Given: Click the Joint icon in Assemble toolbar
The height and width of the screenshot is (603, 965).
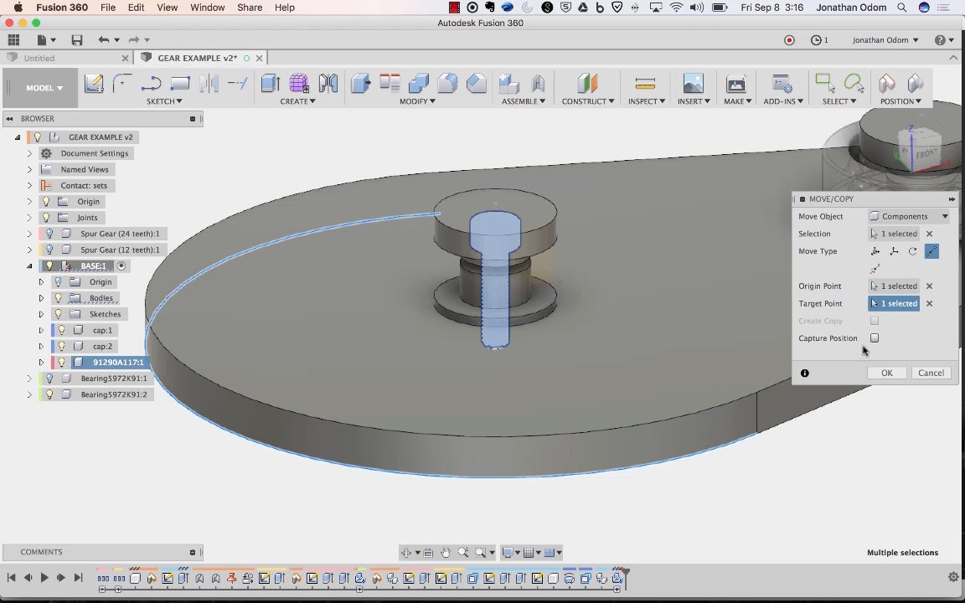Looking at the screenshot, I should coord(538,83).
